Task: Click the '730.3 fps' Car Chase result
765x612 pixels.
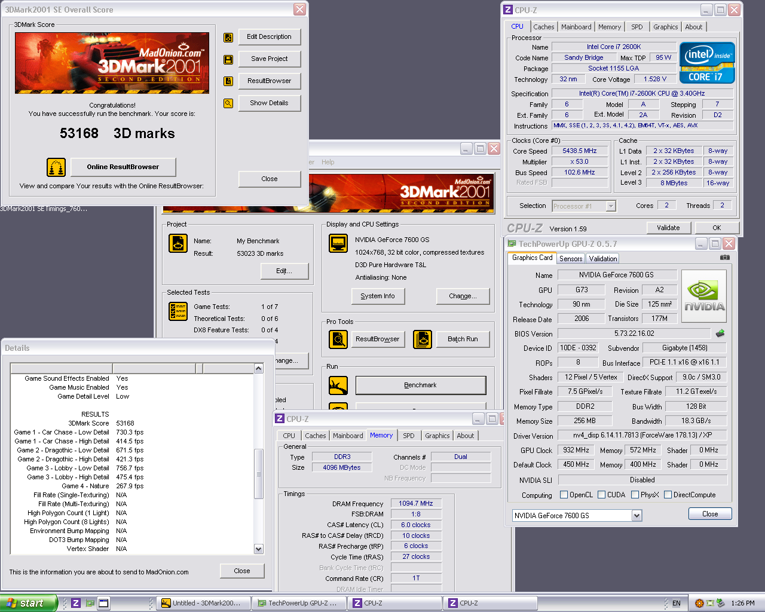Action: pos(130,432)
